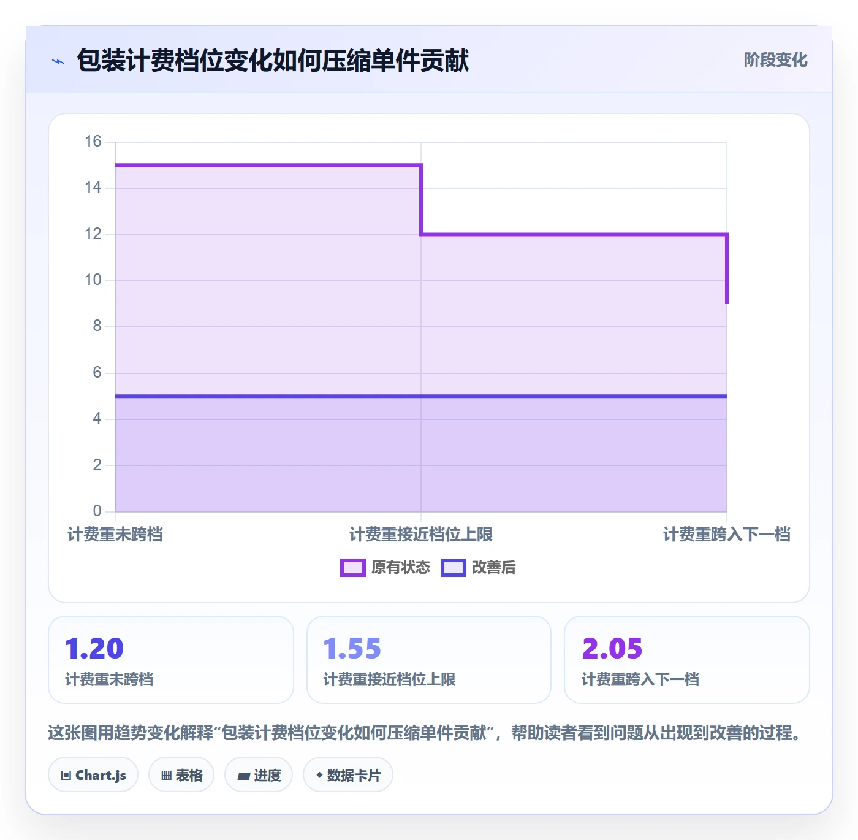Click the 原有状态 legend label

(401, 568)
